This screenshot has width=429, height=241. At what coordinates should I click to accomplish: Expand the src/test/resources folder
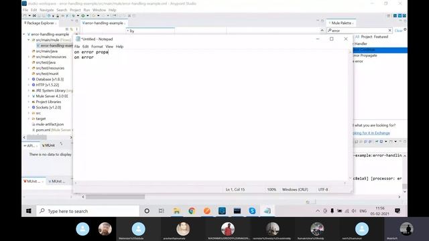pyautogui.click(x=29, y=68)
